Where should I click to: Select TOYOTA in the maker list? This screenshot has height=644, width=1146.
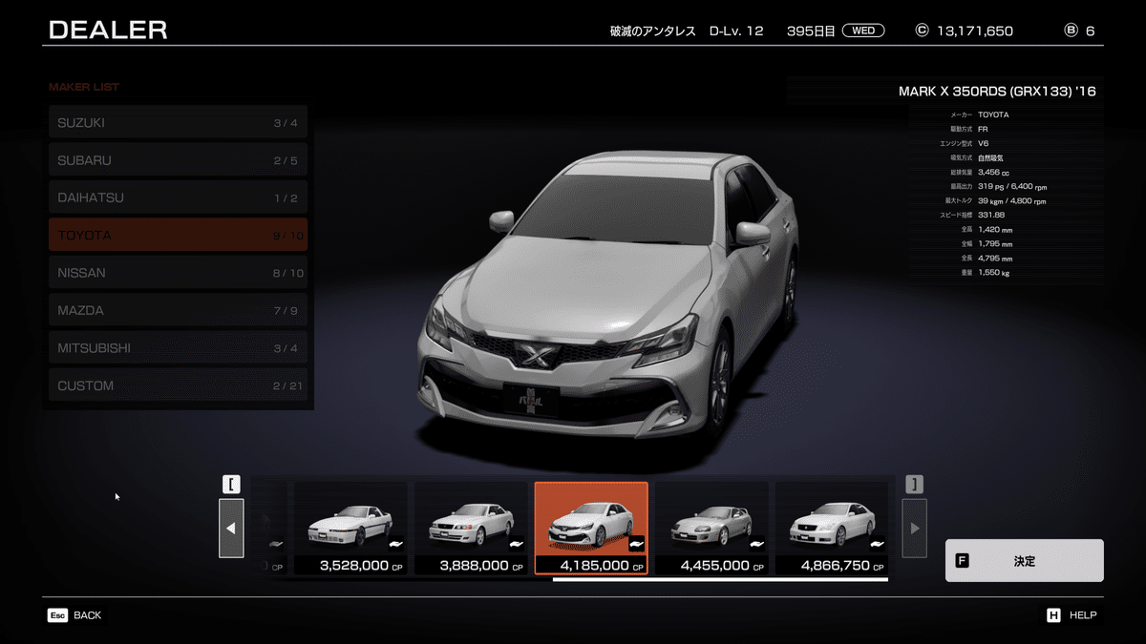coord(178,235)
